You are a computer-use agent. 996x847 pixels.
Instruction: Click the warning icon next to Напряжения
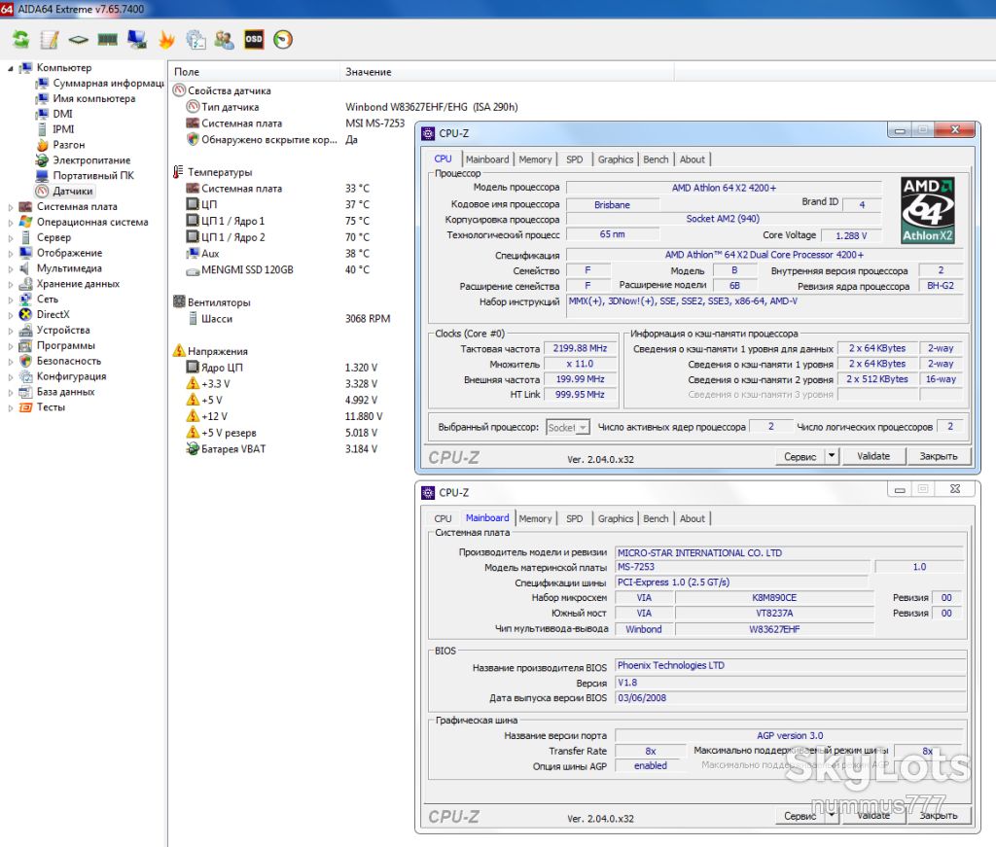179,350
